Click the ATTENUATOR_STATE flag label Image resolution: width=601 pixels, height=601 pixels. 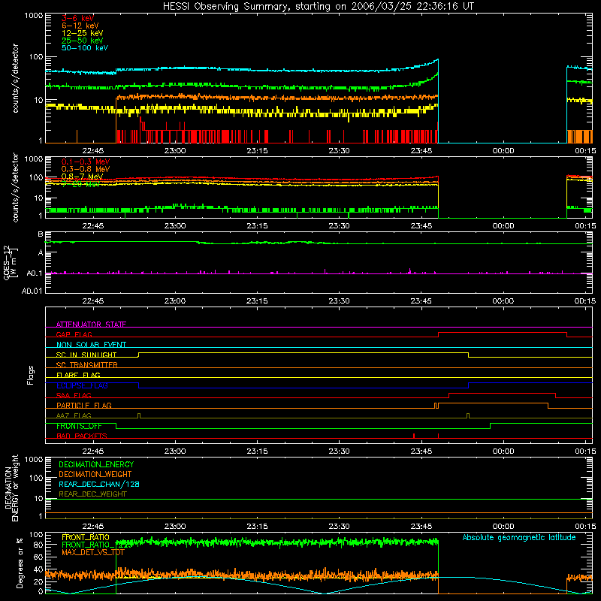click(x=91, y=325)
